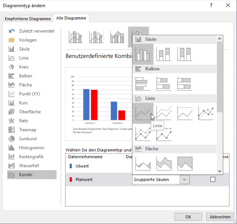Choose the Linie chart type icon

point(143,113)
